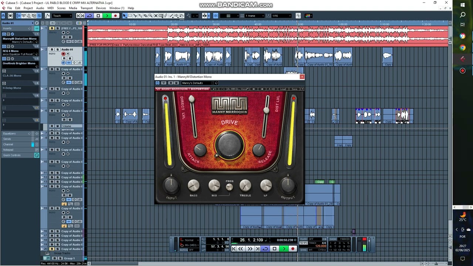Click the toolbar Stop button
473x266 pixels.
pos(98,16)
